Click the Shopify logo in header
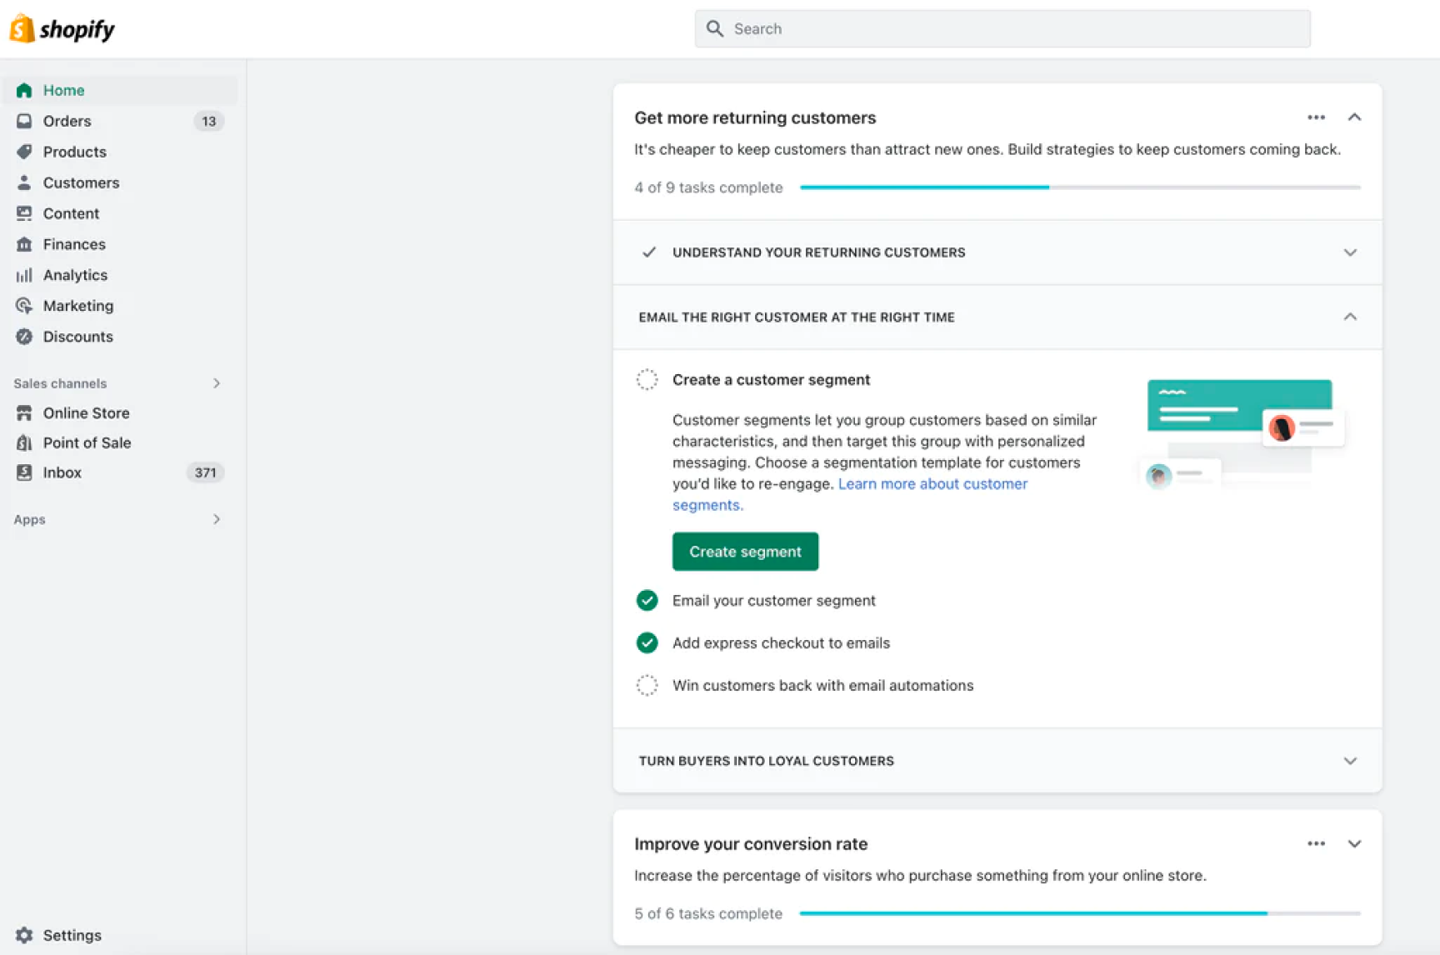 (62, 29)
